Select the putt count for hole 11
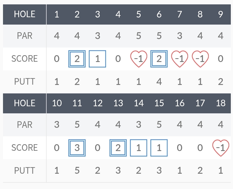 point(77,171)
